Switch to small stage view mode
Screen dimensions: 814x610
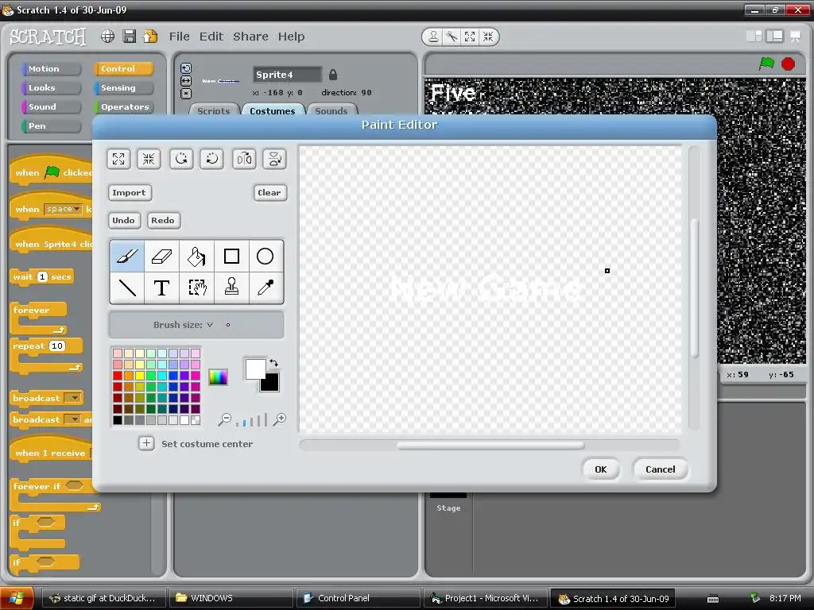(x=754, y=36)
